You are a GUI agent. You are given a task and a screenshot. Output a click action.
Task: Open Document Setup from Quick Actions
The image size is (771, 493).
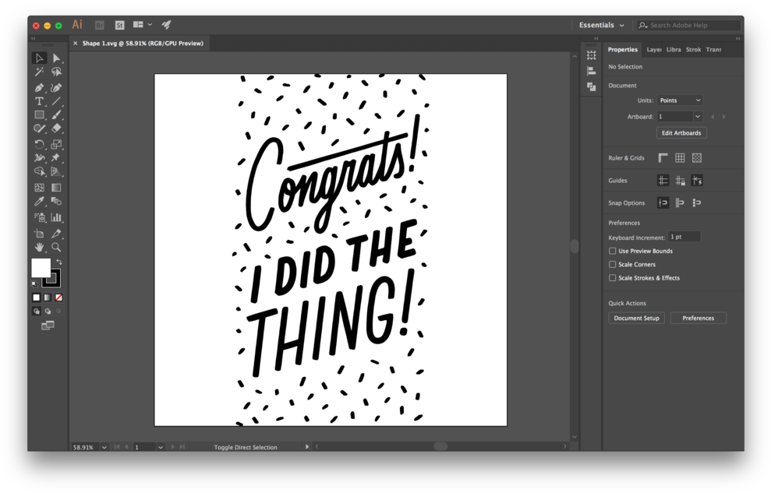point(636,318)
